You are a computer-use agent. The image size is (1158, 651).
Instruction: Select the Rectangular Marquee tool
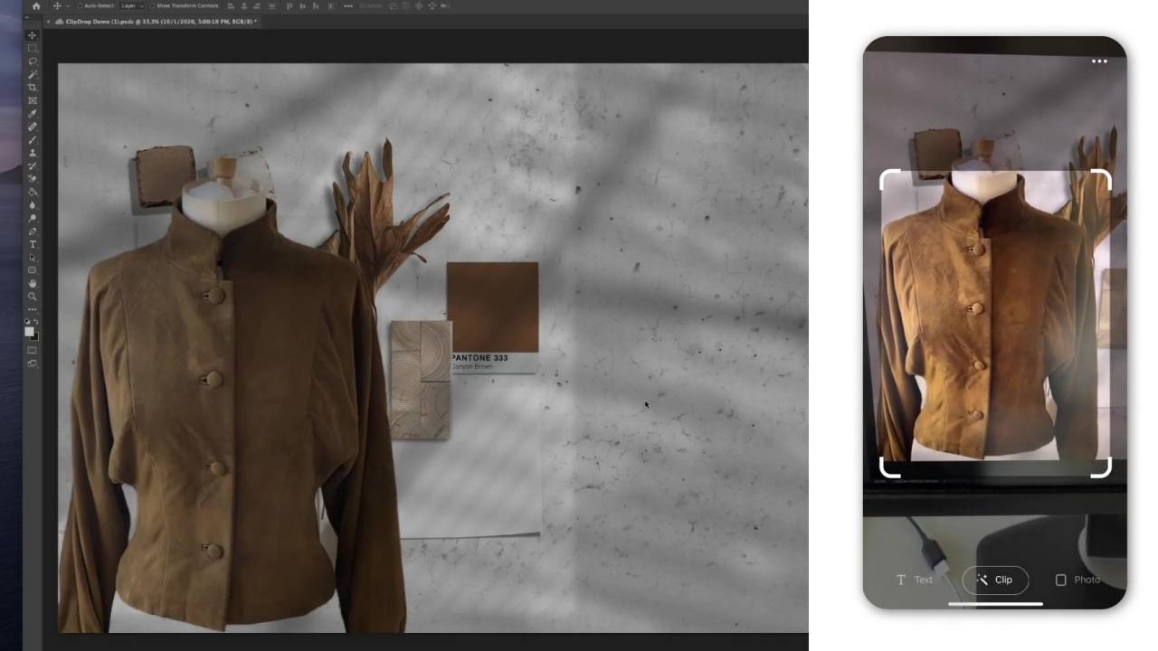coord(33,48)
